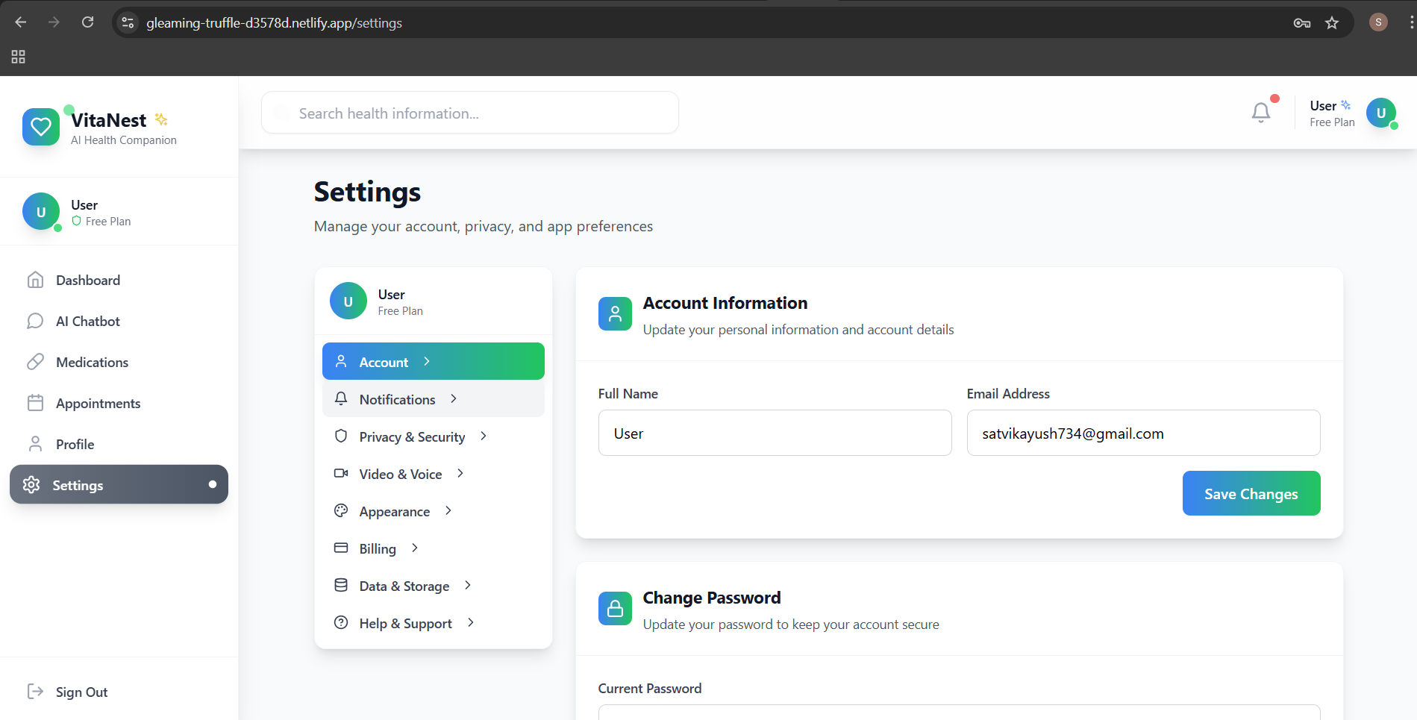Viewport: 1417px width, 720px height.
Task: Switch to Billing settings tab
Action: [x=434, y=548]
